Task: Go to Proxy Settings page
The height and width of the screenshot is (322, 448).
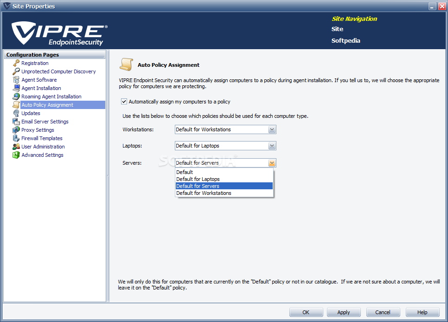Action: [38, 130]
